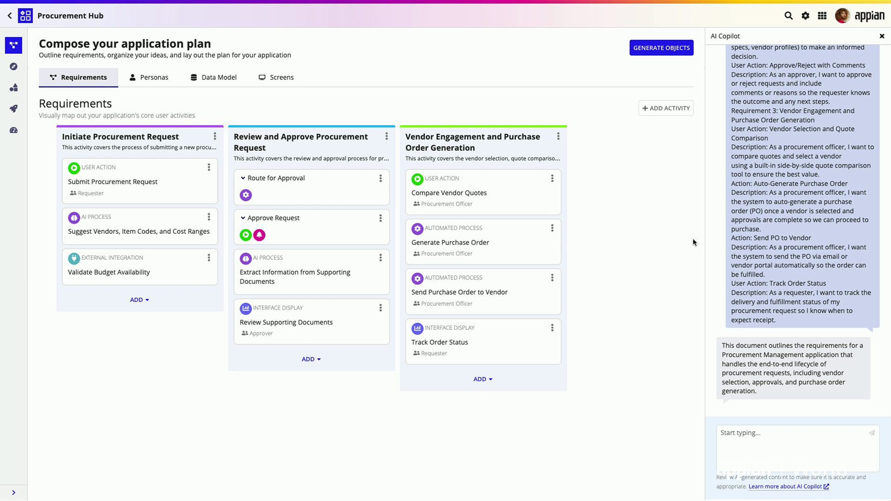Collapse the Route for Approval group
The width and height of the screenshot is (891, 501).
[x=243, y=178]
